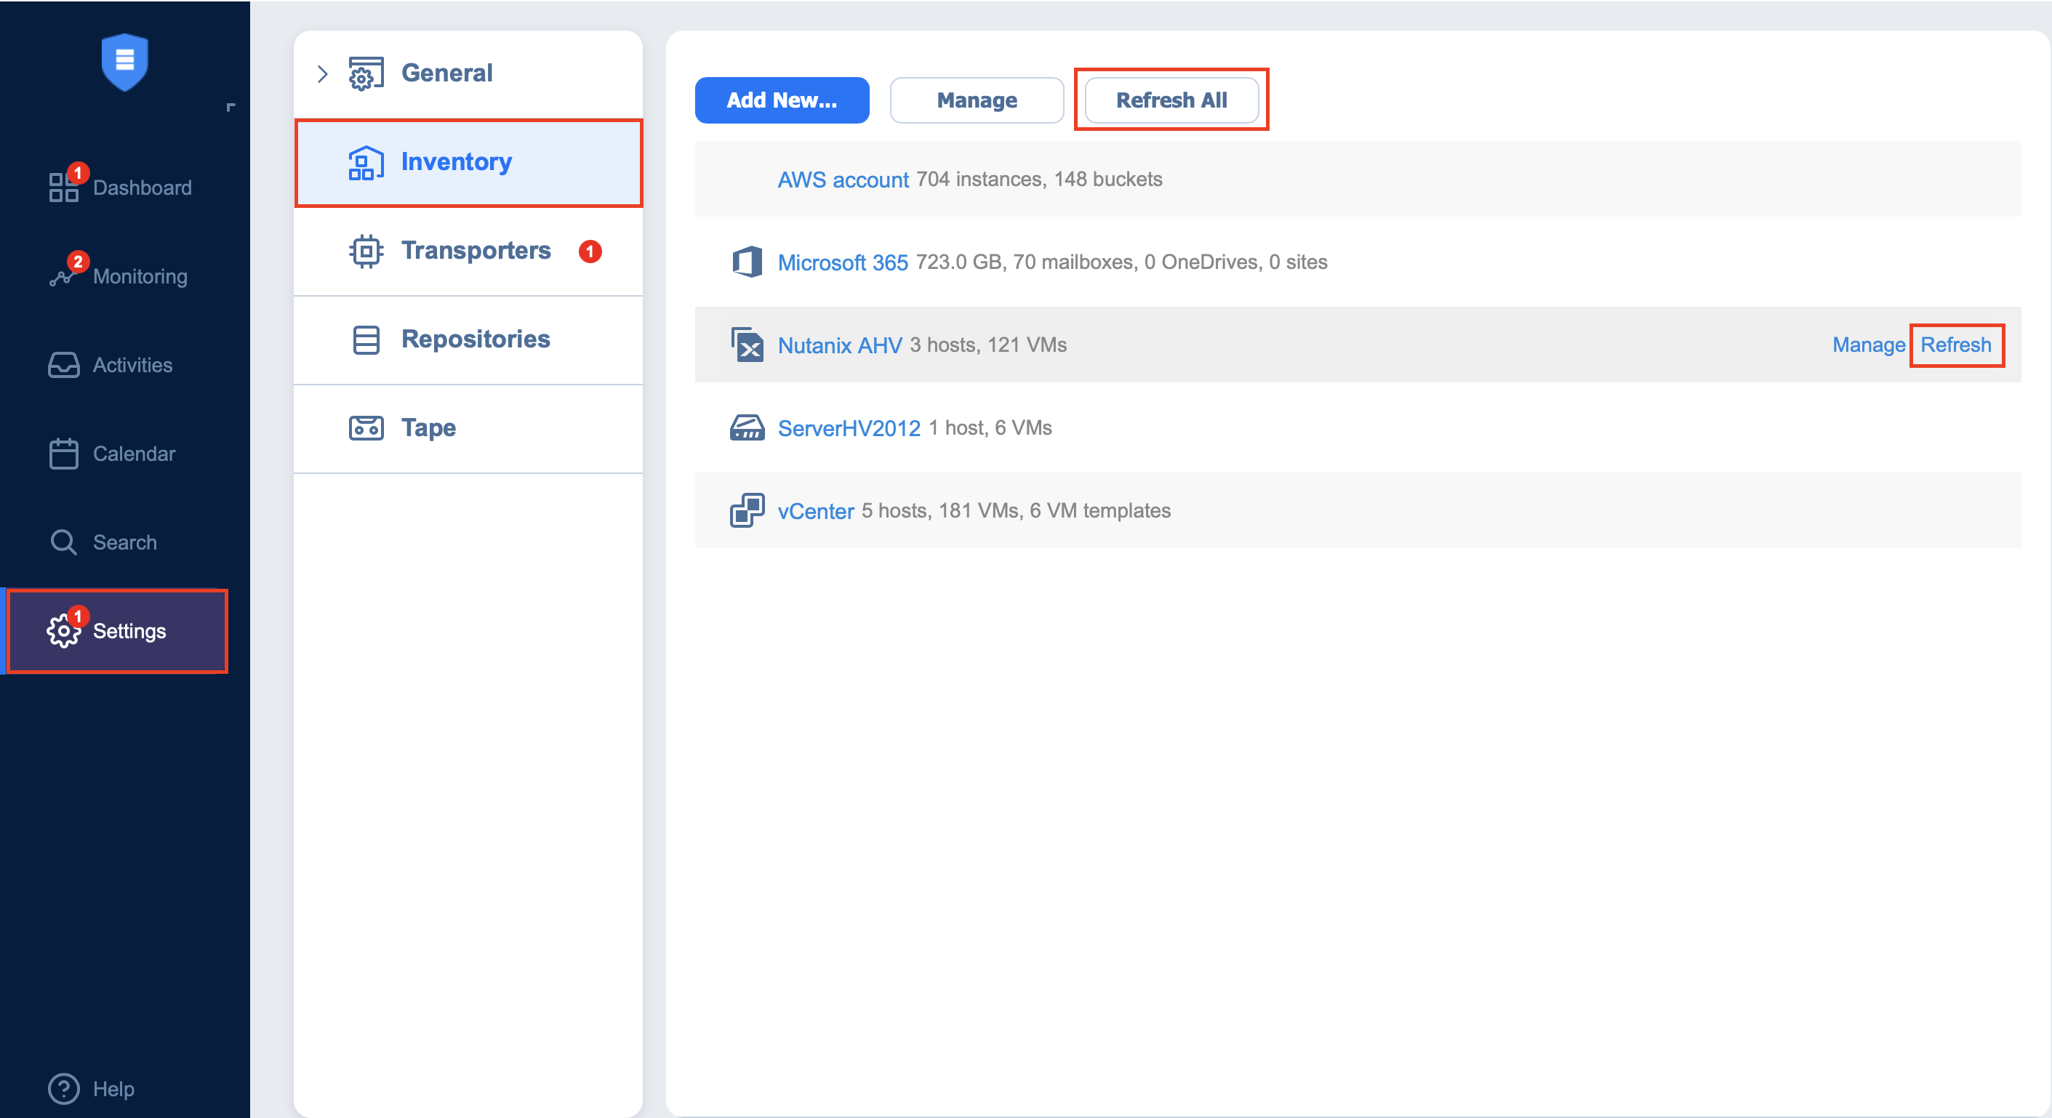Click the Refresh All button
Screen dimensions: 2052x1118
coord(1171,100)
